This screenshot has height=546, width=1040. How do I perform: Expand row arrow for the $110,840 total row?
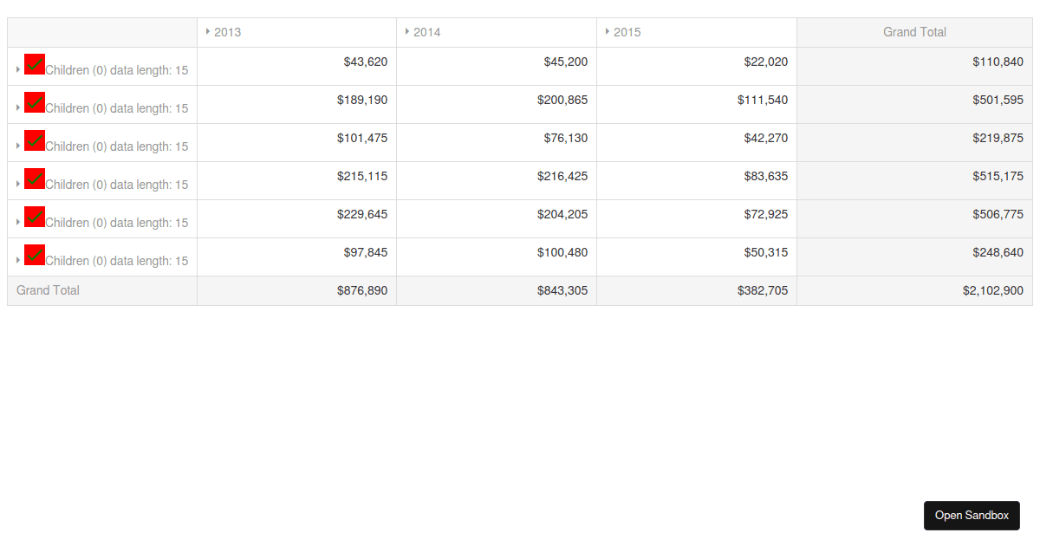point(18,69)
